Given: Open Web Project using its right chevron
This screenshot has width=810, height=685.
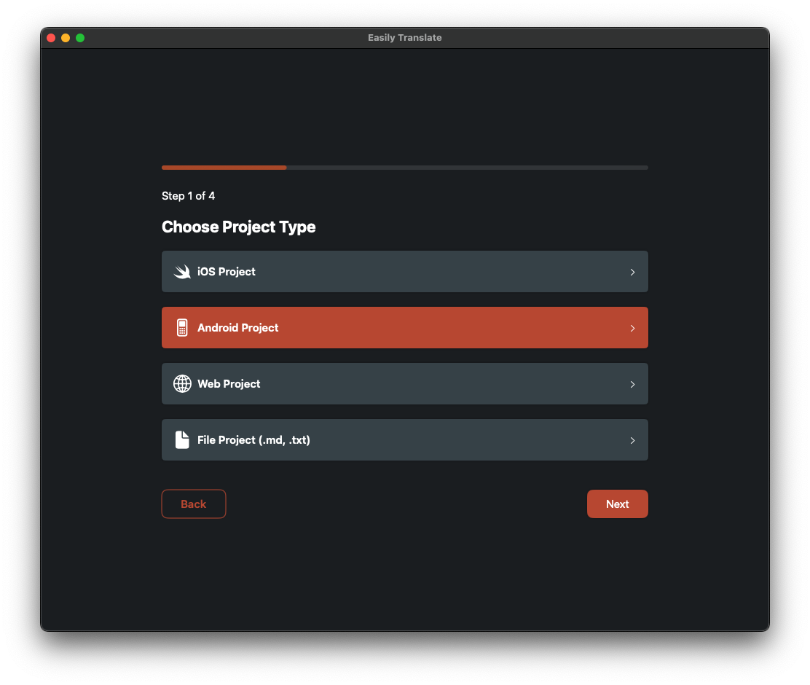Looking at the screenshot, I should tap(632, 384).
